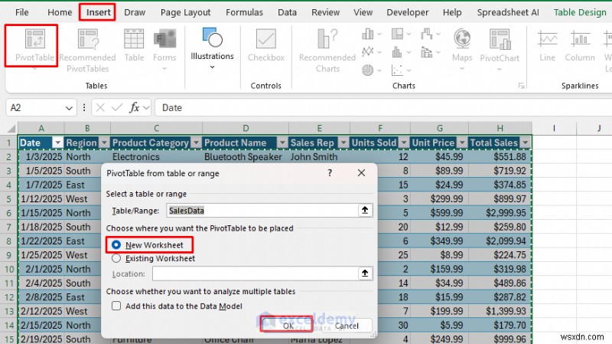612x344 pixels.
Task: Switch to the Draw tab
Action: coord(135,12)
